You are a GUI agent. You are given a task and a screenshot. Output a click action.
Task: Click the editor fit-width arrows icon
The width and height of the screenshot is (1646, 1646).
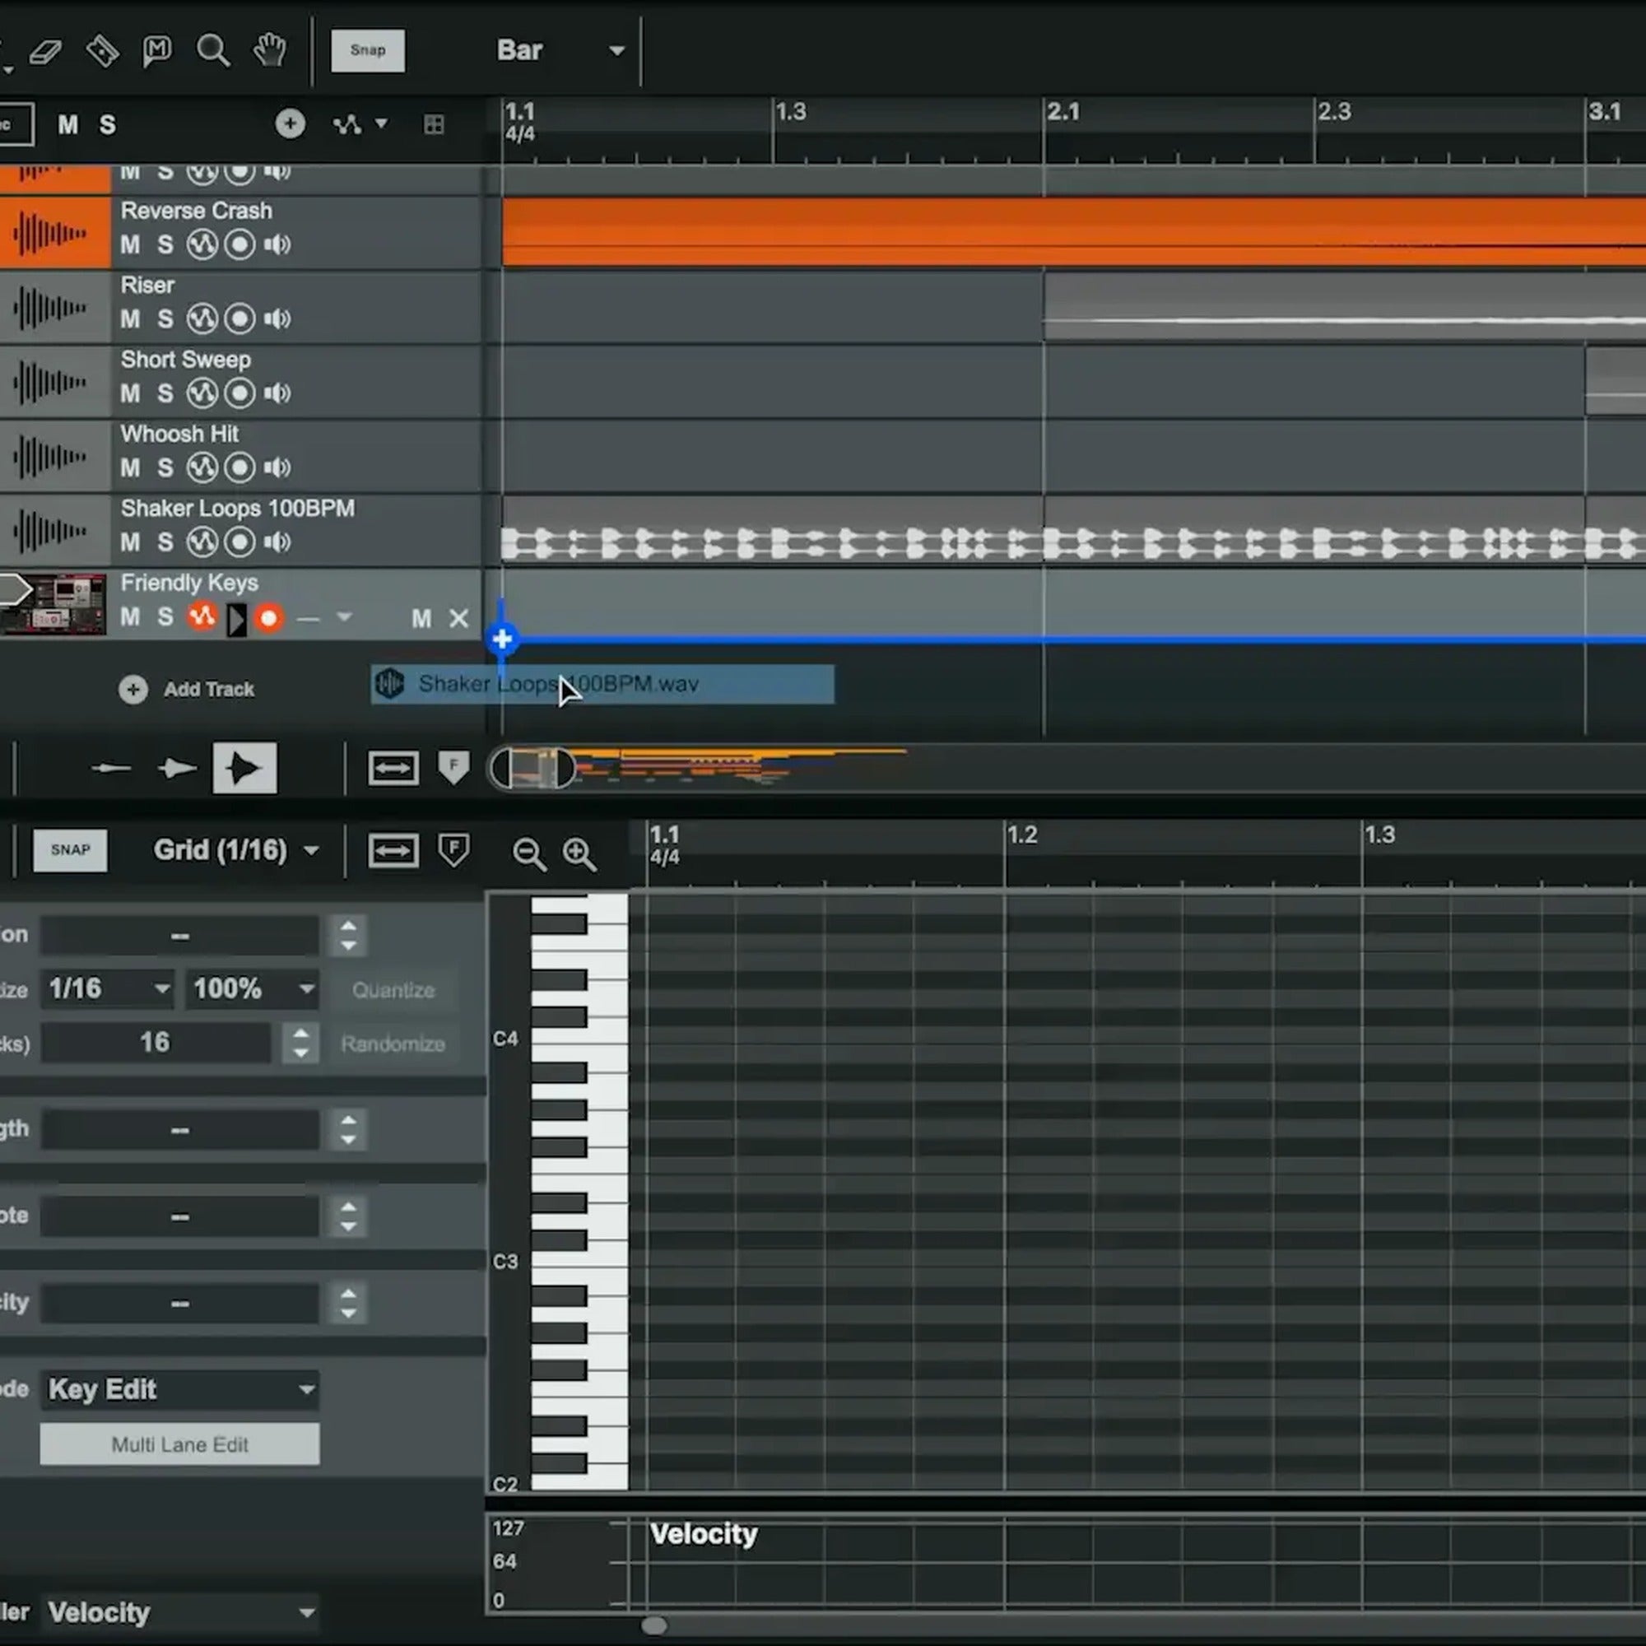[x=393, y=851]
